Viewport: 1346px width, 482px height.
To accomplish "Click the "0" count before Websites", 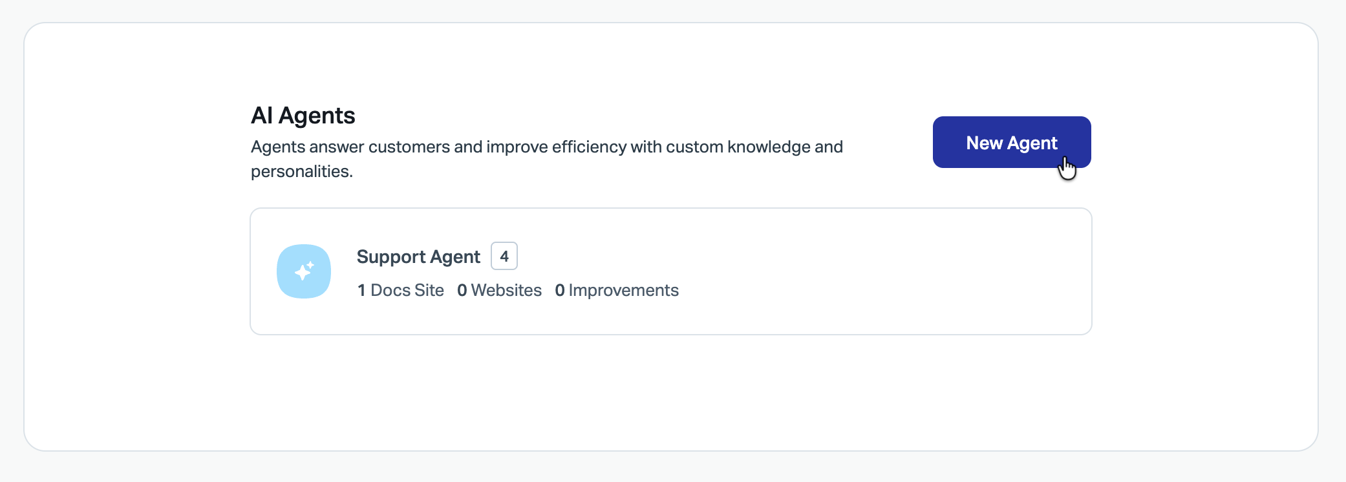I will pos(462,290).
